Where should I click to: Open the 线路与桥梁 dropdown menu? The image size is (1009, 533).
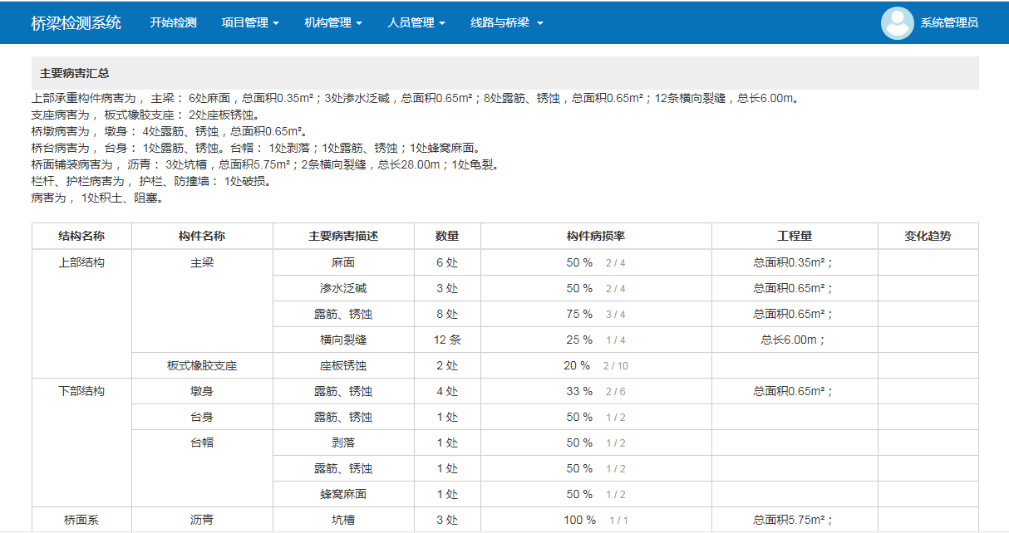point(506,23)
